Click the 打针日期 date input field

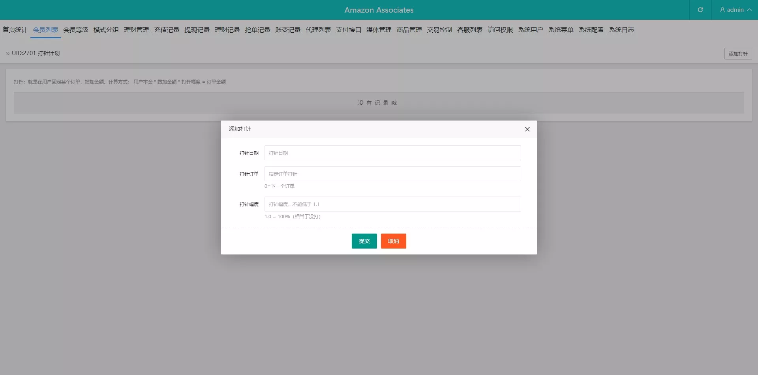pos(392,153)
